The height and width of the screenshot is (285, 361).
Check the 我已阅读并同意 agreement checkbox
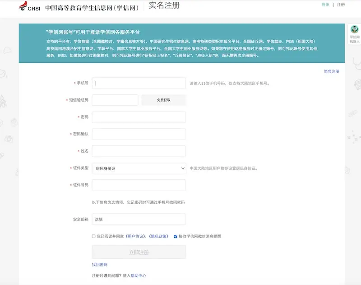[x=93, y=236]
